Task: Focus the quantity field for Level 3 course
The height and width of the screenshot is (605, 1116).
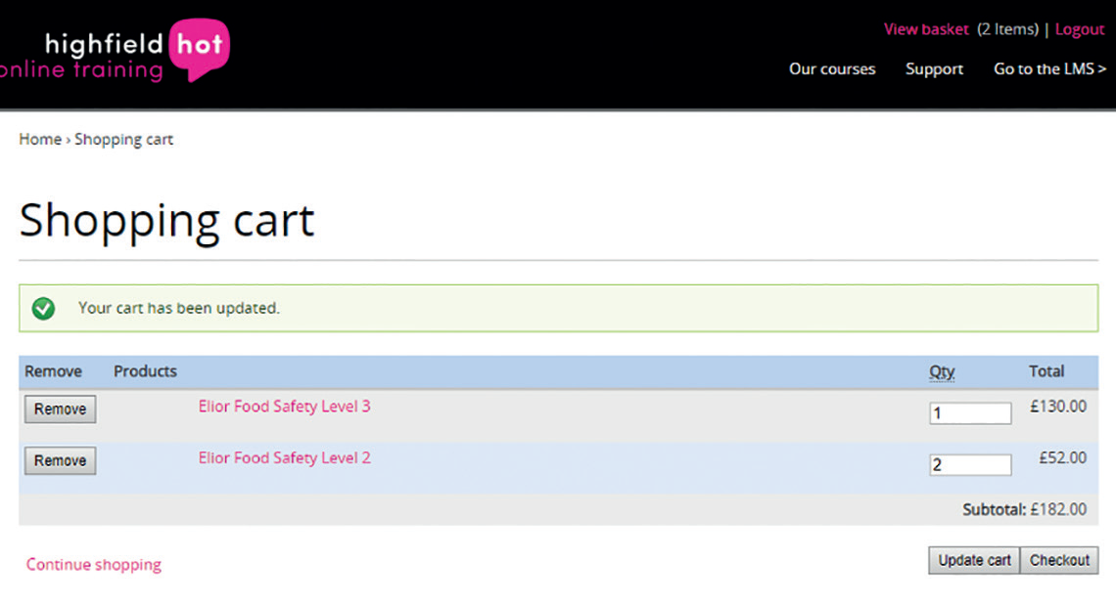Action: 969,413
